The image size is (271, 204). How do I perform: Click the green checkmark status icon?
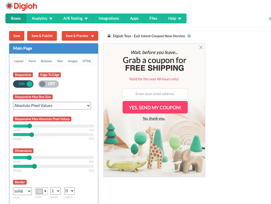tap(189, 36)
